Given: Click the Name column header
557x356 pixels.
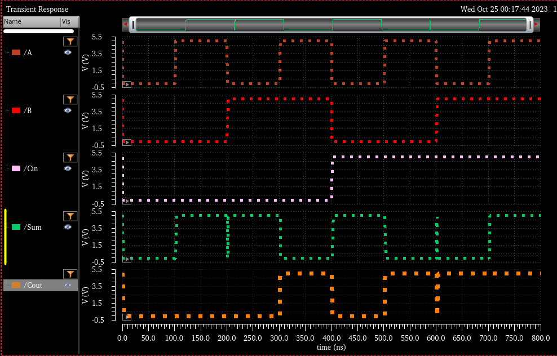Looking at the screenshot, I should [31, 21].
